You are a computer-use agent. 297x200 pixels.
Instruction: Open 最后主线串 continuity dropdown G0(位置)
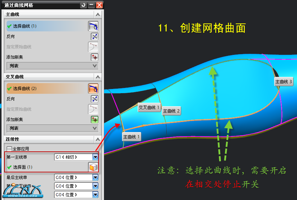pyautogui.click(x=76, y=177)
